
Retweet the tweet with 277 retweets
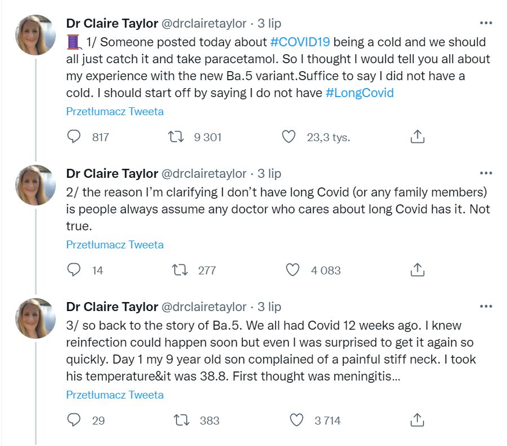click(x=180, y=270)
